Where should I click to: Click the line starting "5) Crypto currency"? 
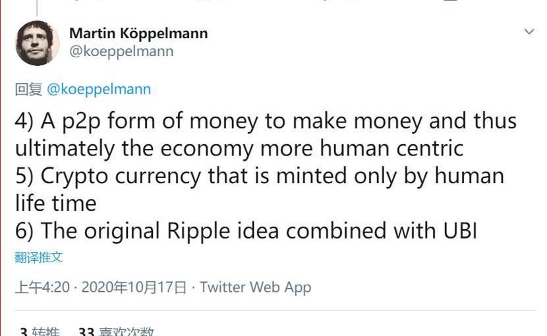coord(259,176)
